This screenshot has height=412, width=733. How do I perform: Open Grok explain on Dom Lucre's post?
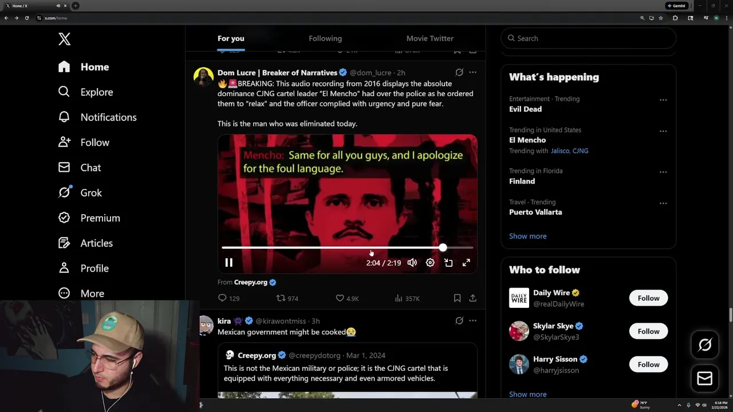coord(459,73)
